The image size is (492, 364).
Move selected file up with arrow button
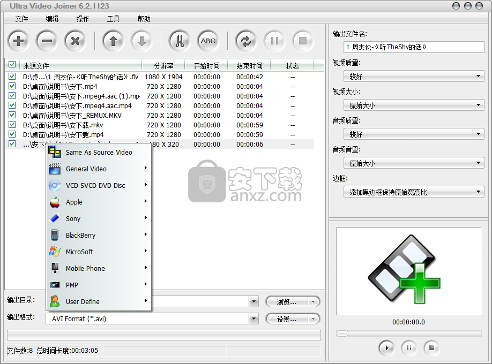click(x=113, y=41)
